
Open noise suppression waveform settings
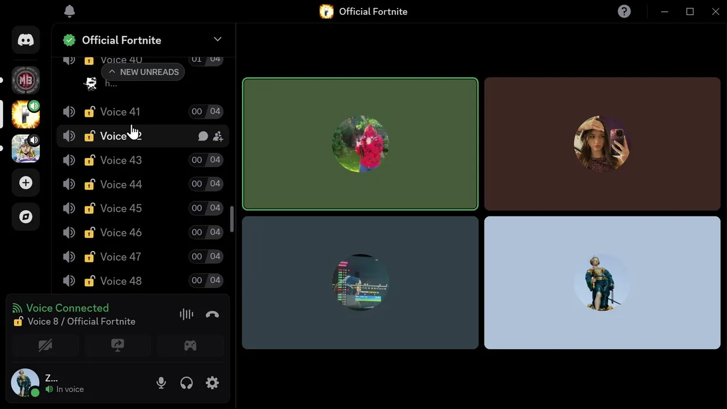tap(186, 314)
